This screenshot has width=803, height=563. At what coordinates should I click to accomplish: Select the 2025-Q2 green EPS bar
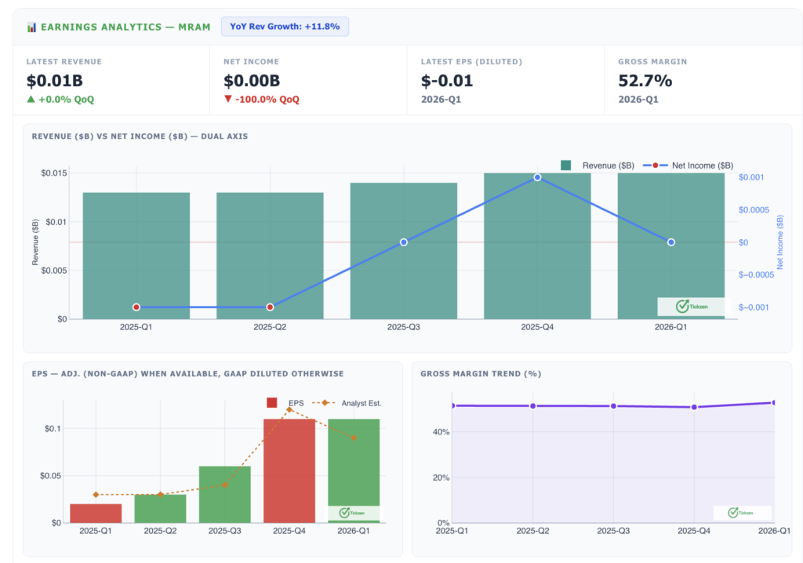[160, 509]
